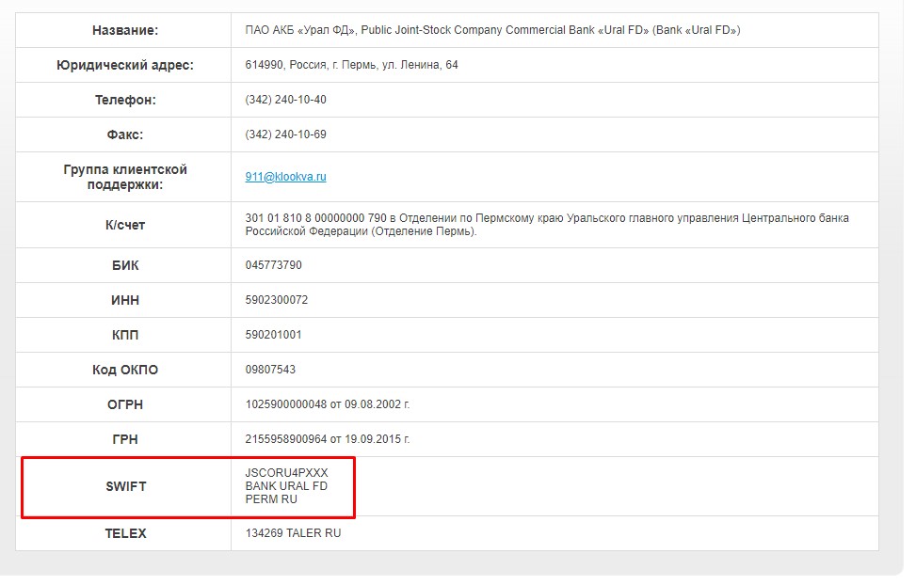Click the ОГРН number 1025900000048
916x585 pixels.
285,404
